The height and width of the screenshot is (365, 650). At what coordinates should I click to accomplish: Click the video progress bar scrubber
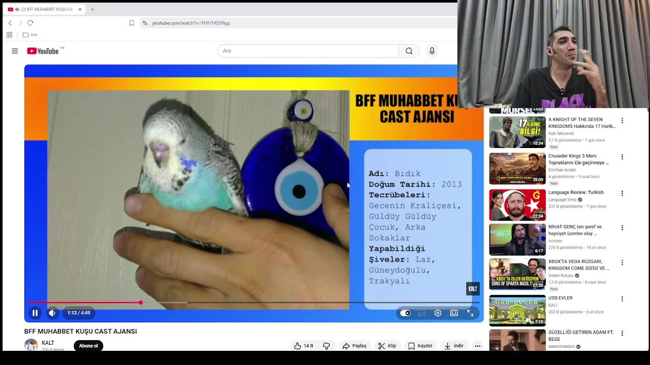pyautogui.click(x=141, y=303)
